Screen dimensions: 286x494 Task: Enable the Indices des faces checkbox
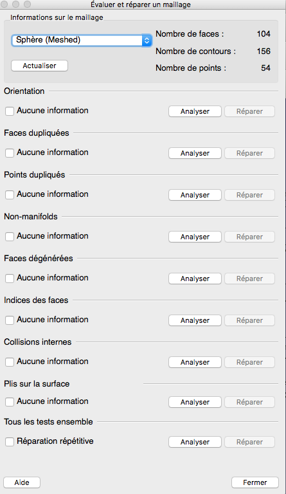[x=10, y=320]
